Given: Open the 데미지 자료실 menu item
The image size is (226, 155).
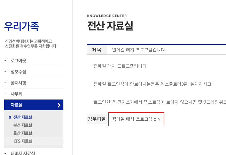Looking at the screenshot, I should pos(23,153).
